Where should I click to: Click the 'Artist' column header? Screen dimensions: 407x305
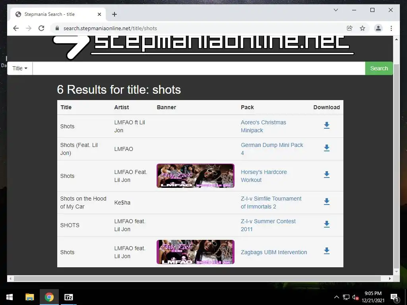tap(122, 107)
